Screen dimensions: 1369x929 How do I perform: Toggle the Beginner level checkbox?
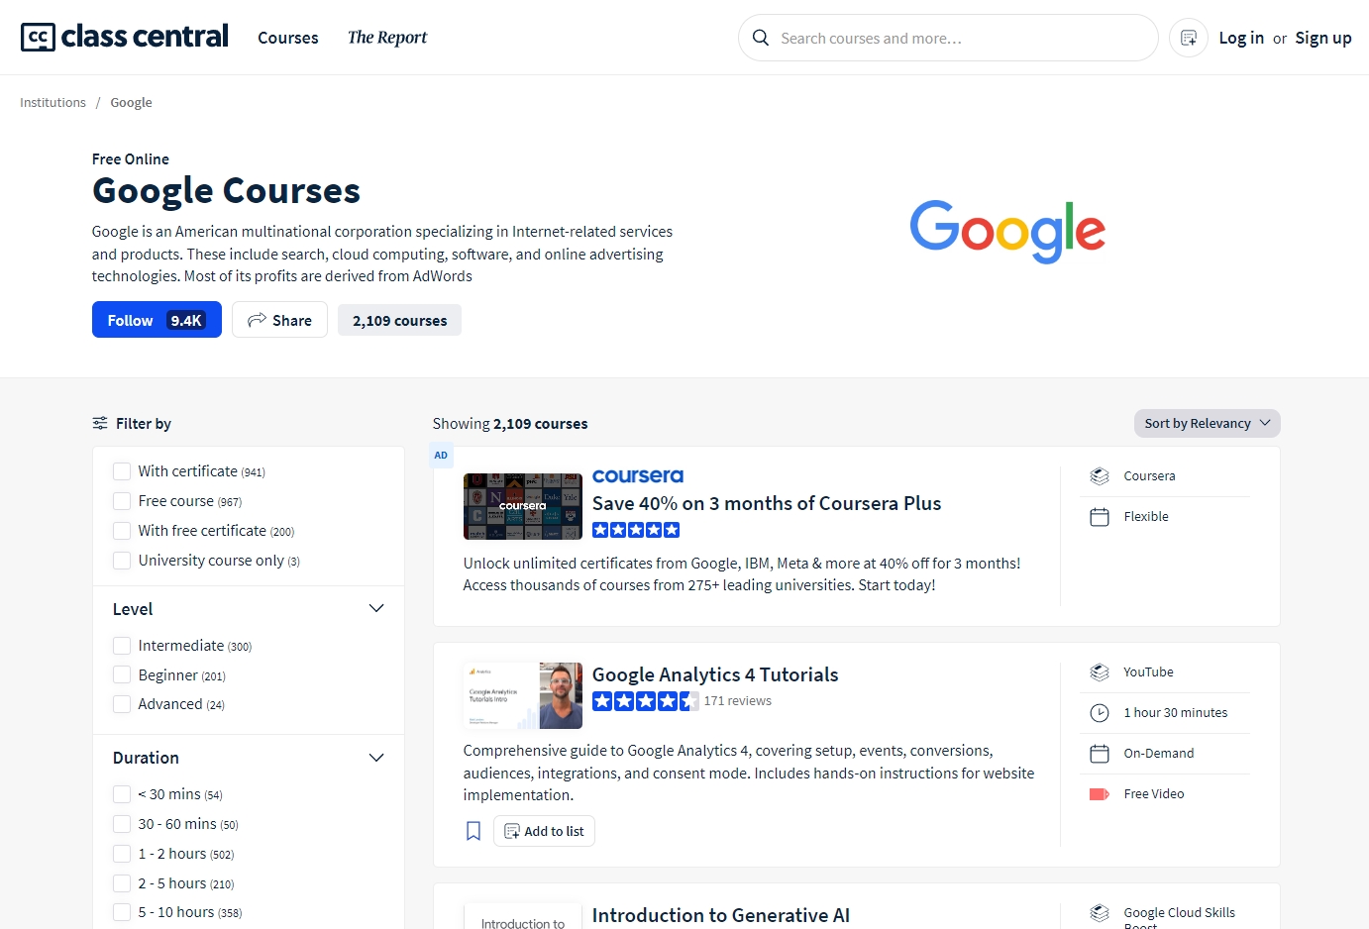[122, 675]
